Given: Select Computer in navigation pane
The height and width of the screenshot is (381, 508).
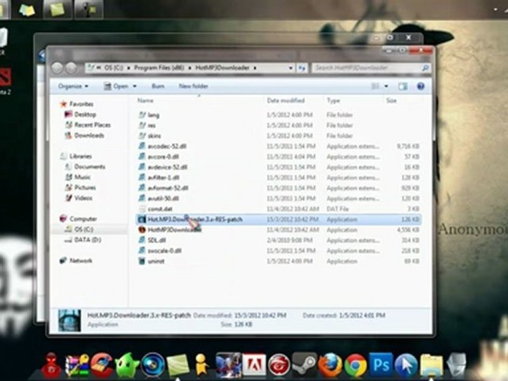Looking at the screenshot, I should click(83, 219).
